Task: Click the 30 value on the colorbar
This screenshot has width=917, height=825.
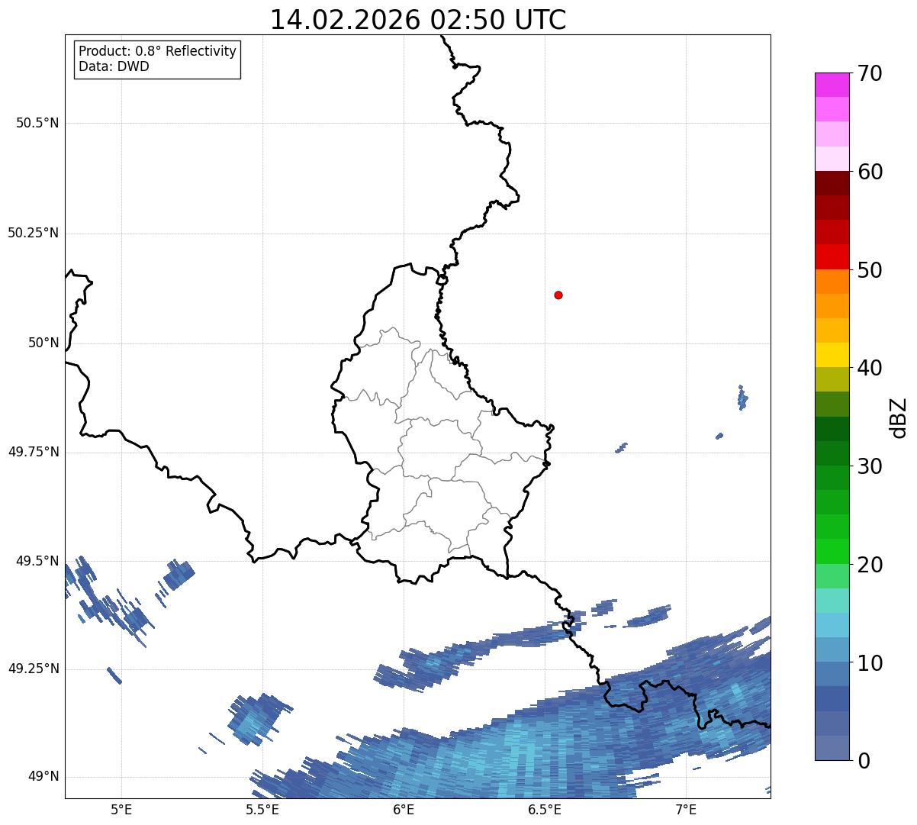Action: [870, 466]
